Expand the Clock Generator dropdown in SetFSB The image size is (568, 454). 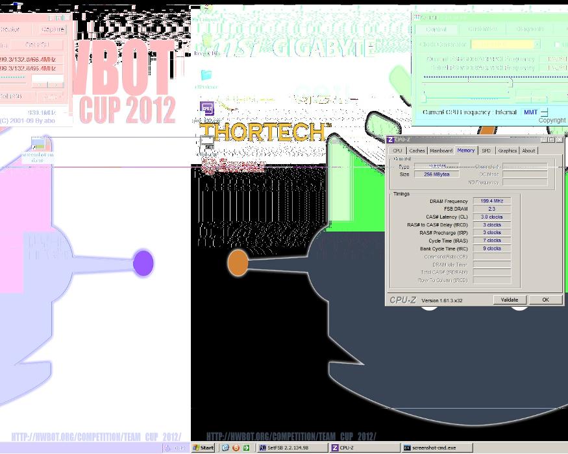click(537, 45)
